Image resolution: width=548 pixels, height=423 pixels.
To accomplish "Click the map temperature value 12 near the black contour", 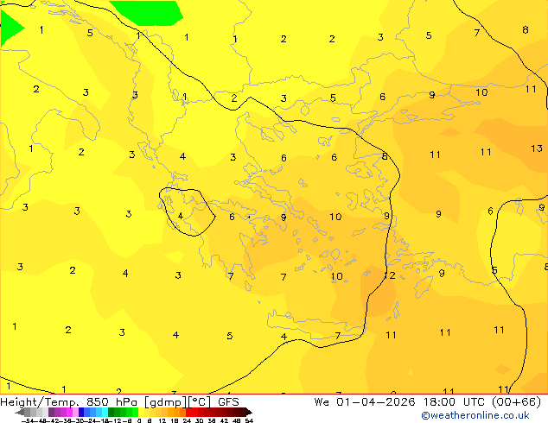I will tap(390, 275).
